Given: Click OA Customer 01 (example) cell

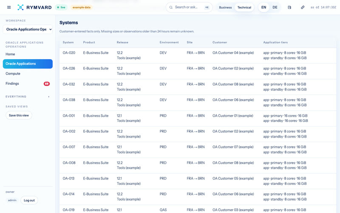Looking at the screenshot, I should 232,115.
